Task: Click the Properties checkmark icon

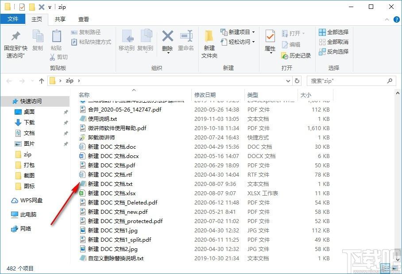Action: click(270, 36)
